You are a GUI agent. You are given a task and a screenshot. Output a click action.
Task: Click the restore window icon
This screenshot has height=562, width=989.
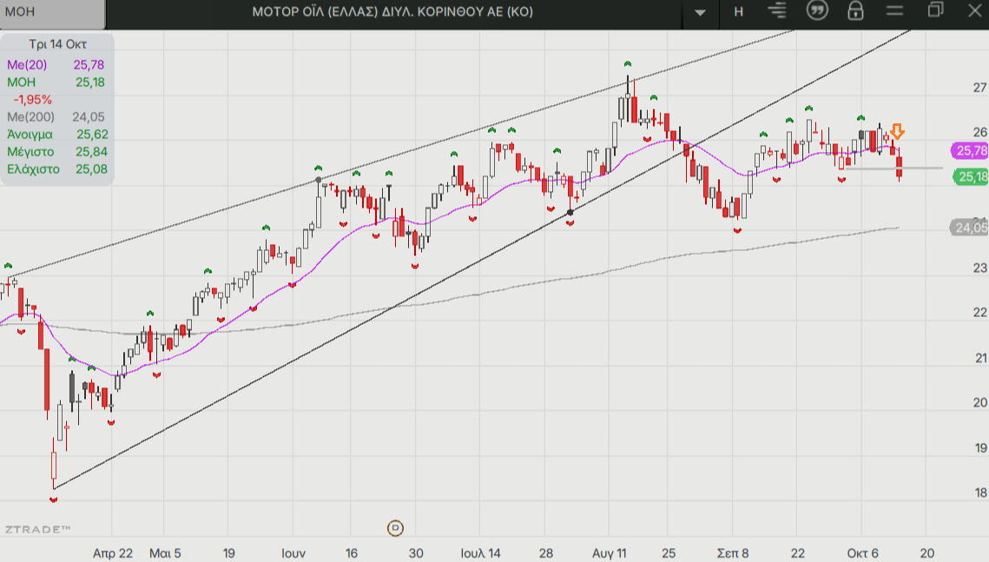935,10
